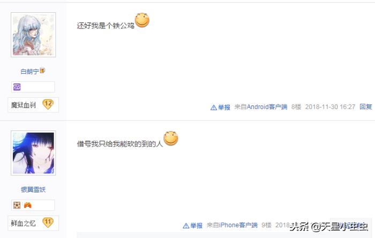The width and height of the screenshot is (375, 238).
Task: Click the smiley emoji after 借号 comment
Action: coord(171,138)
